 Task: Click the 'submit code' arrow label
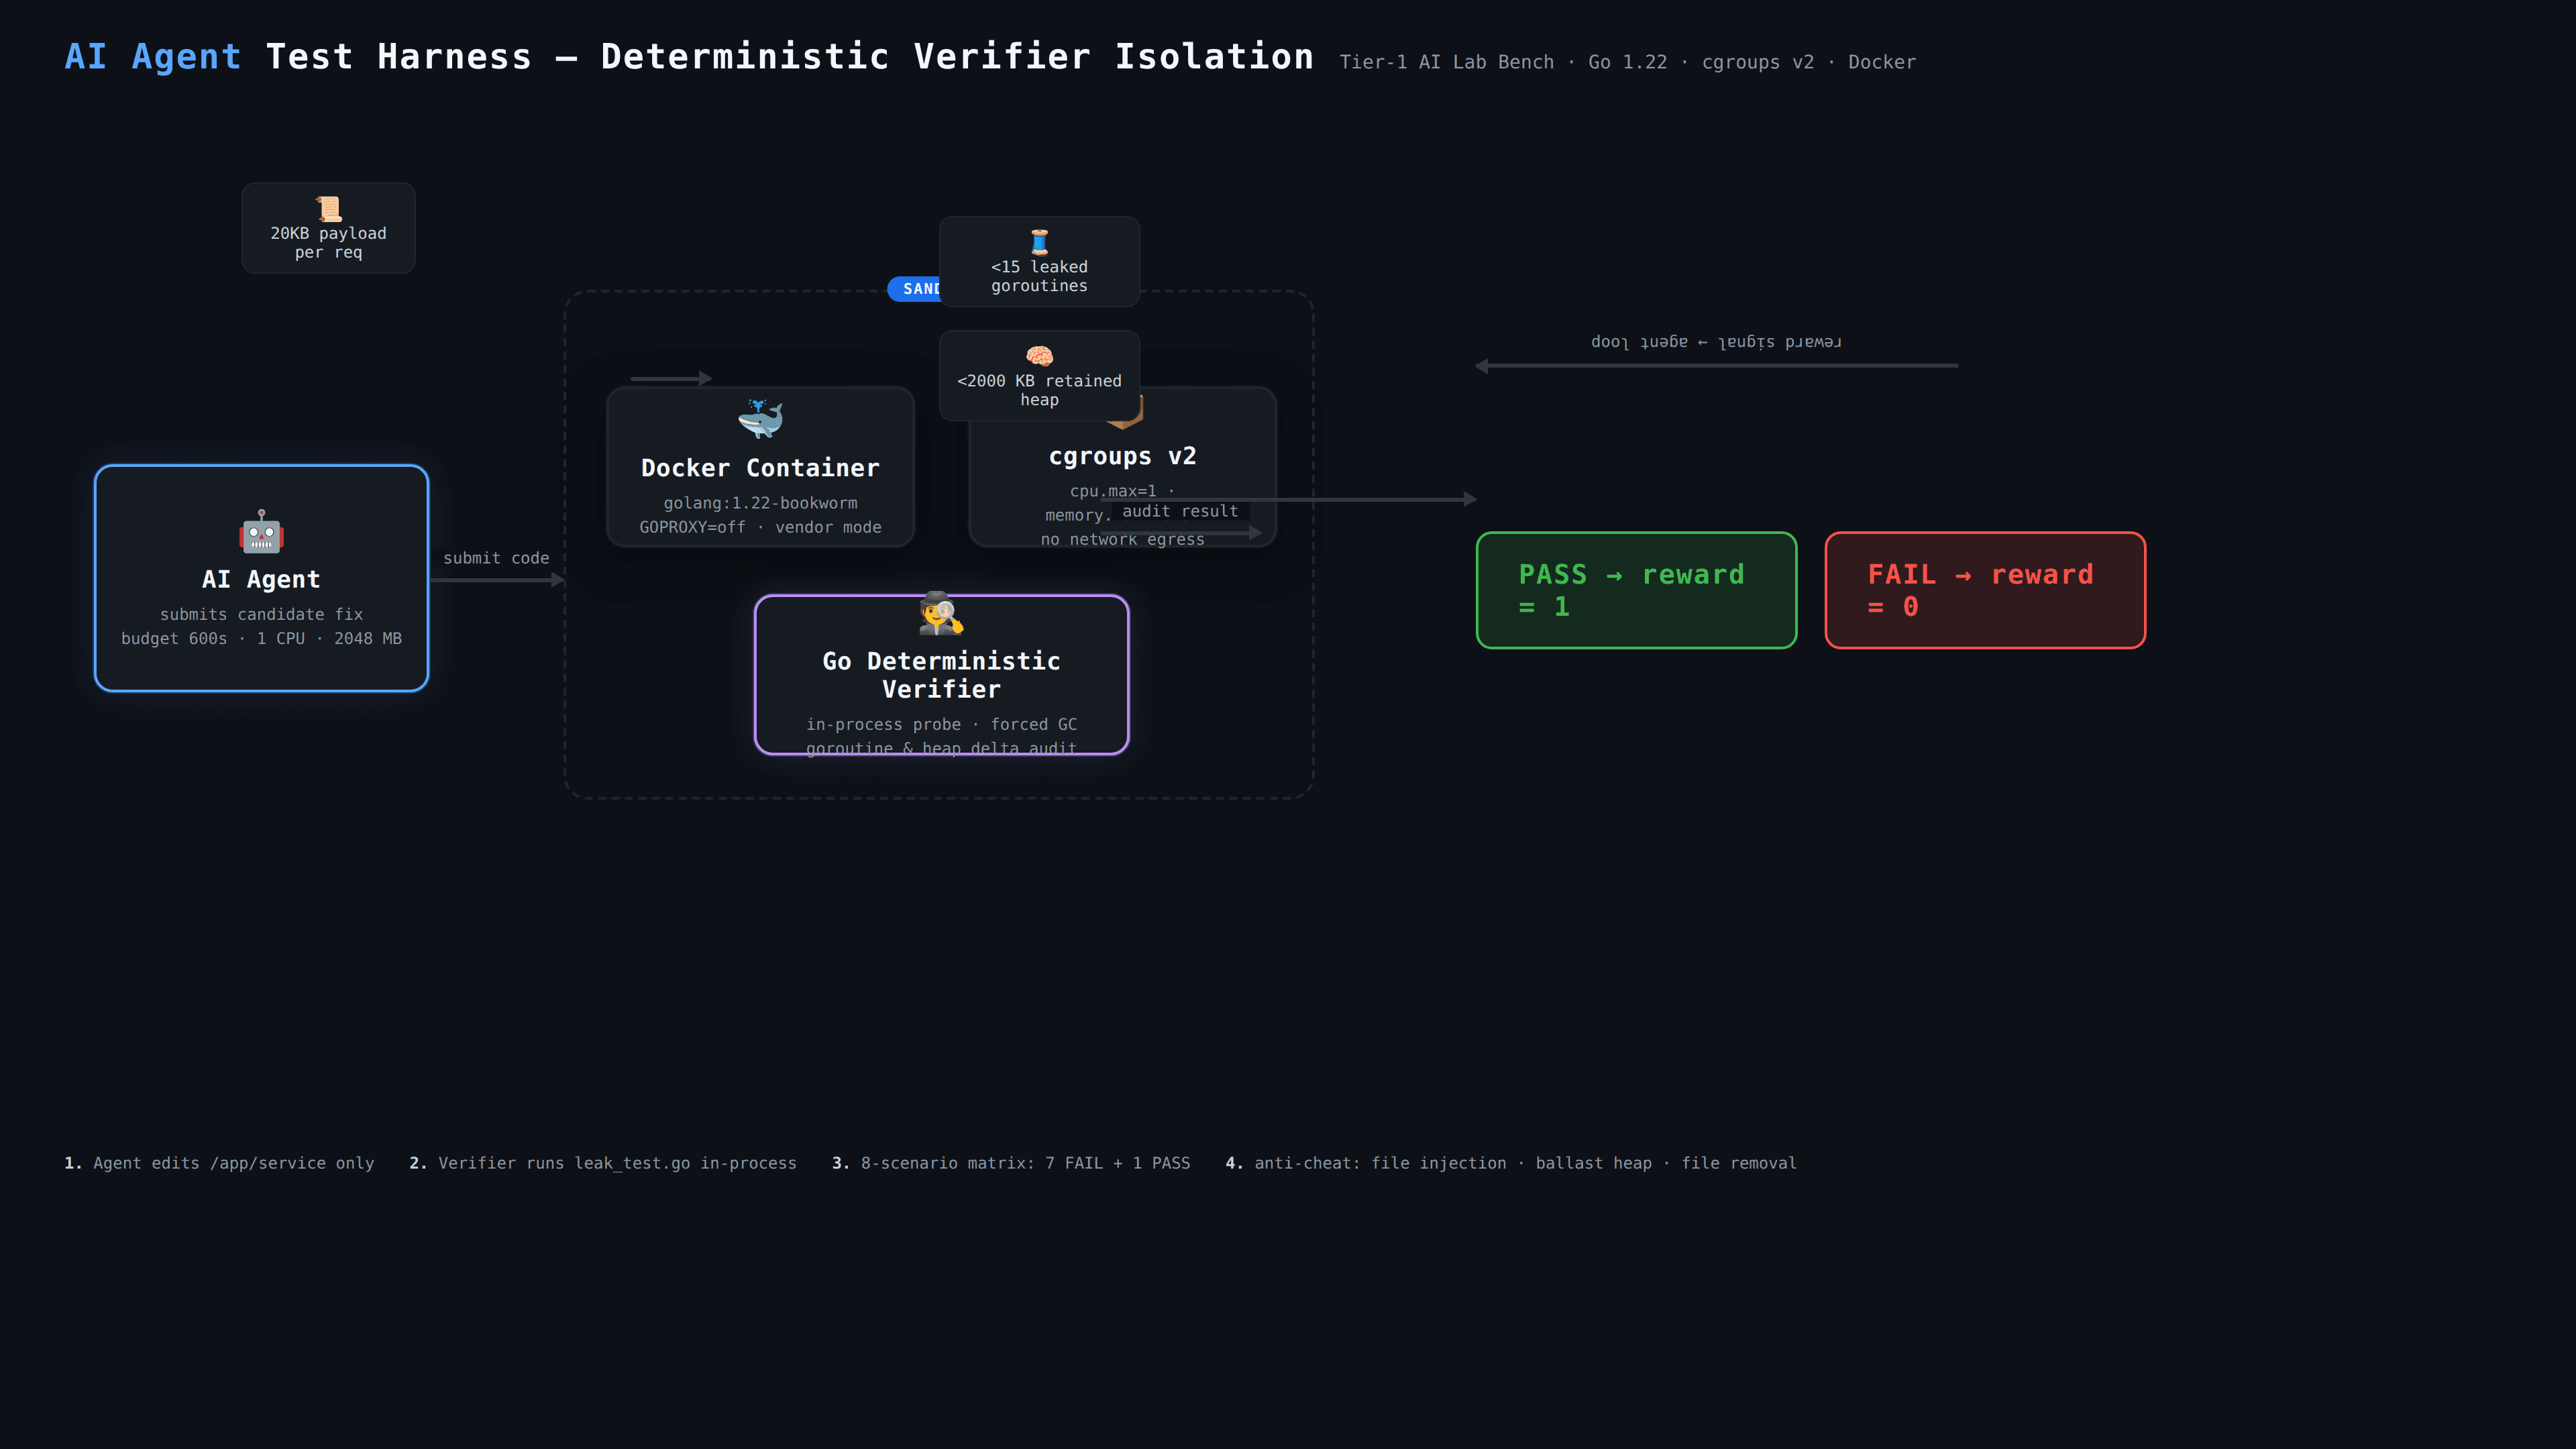pyautogui.click(x=496, y=558)
